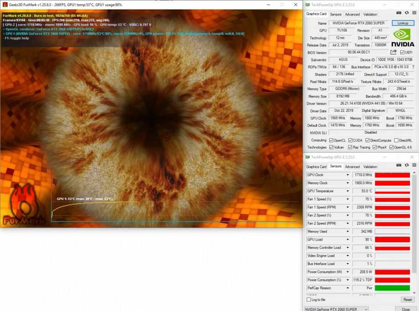Click the refresh icon in the Graphics Card window
The width and height of the screenshot is (419, 311).
point(406,14)
